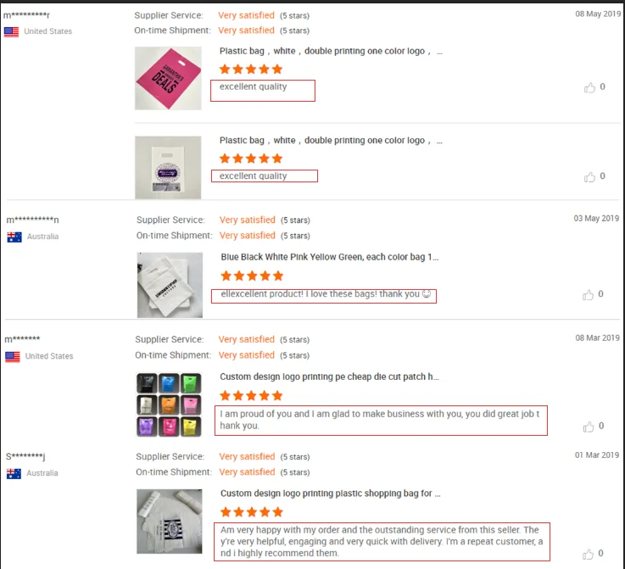Open 'Custom design logo printing plastic shopping bag' link
Image resolution: width=625 pixels, height=569 pixels.
(x=330, y=494)
